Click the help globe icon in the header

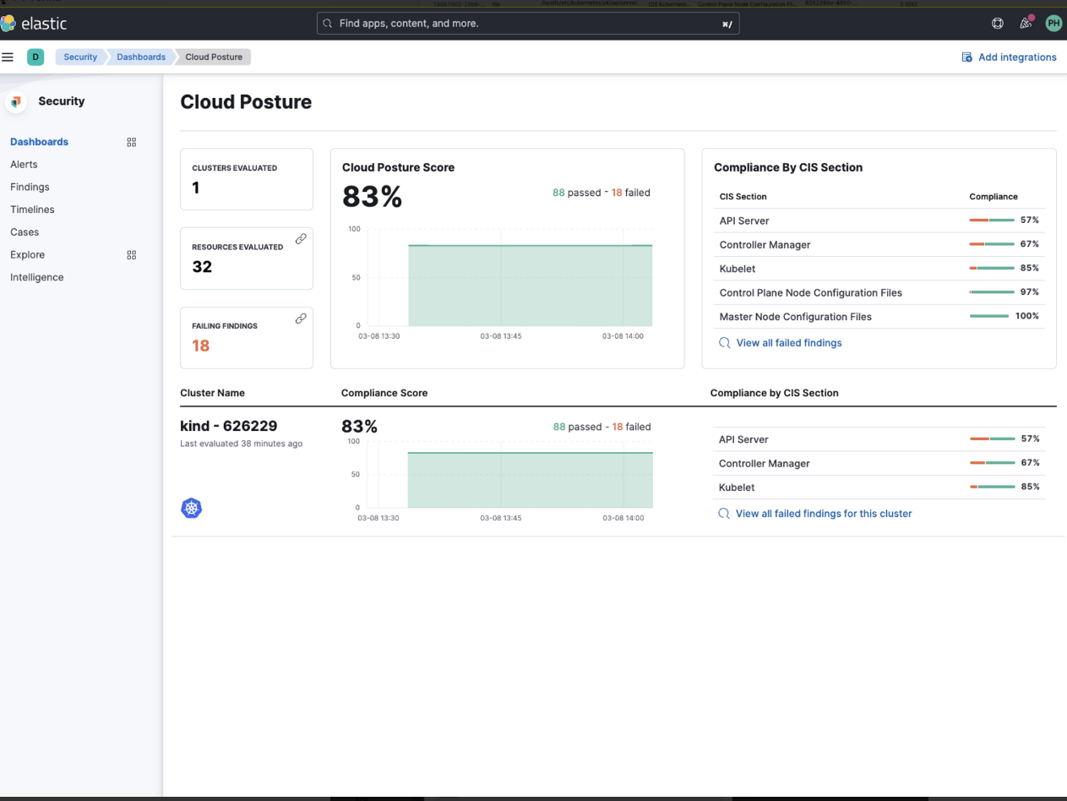pyautogui.click(x=998, y=23)
